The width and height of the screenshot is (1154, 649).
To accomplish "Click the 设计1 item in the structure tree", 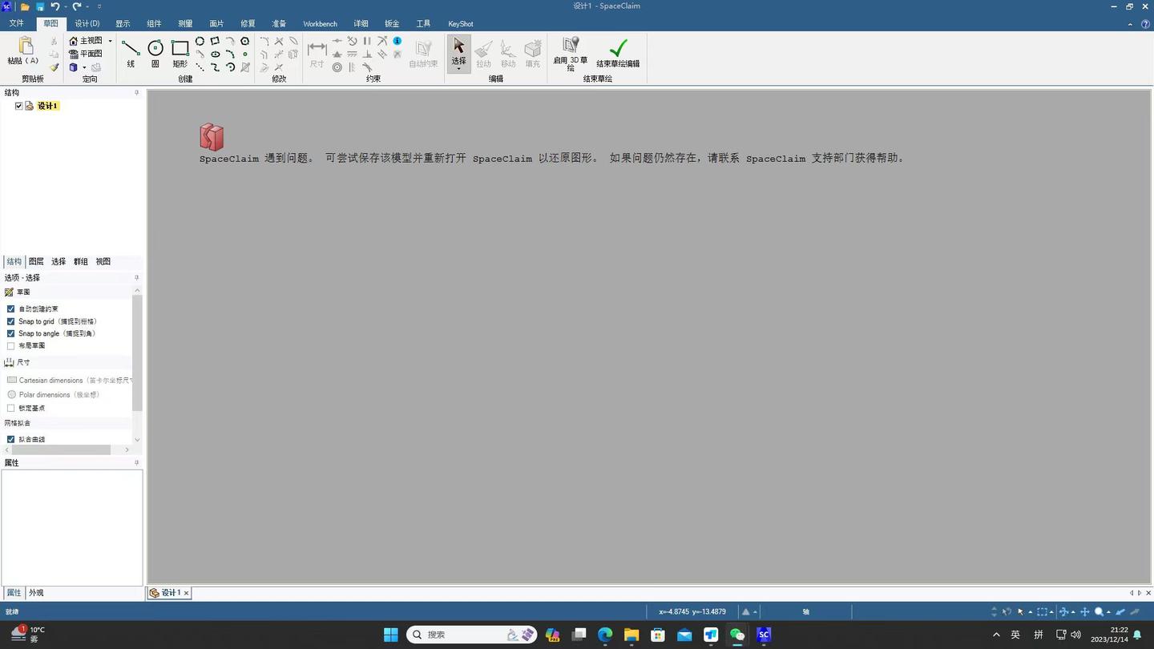I will [46, 105].
